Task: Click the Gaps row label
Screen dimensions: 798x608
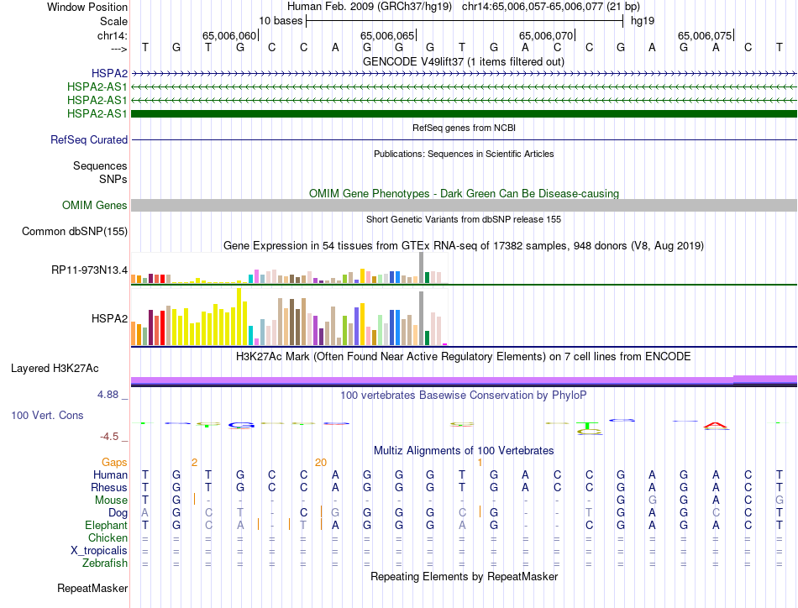Action: point(114,462)
